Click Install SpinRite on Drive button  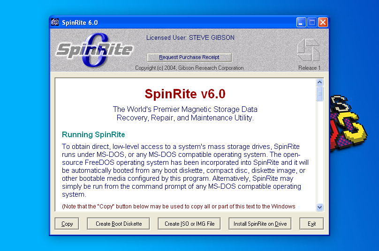point(260,224)
